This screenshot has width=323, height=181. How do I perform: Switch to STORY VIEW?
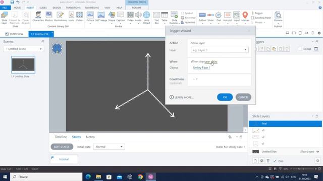pos(14,34)
